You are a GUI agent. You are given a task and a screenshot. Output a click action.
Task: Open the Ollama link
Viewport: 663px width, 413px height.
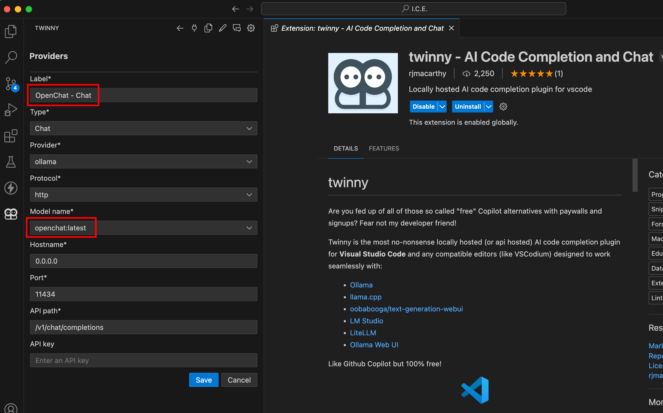(361, 285)
